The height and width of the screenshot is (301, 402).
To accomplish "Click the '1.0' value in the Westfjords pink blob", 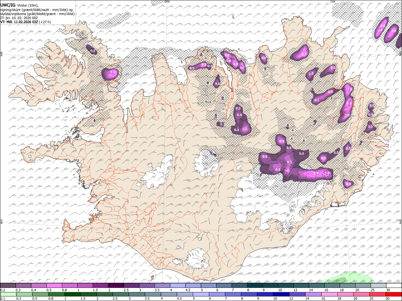I will click(x=113, y=72).
